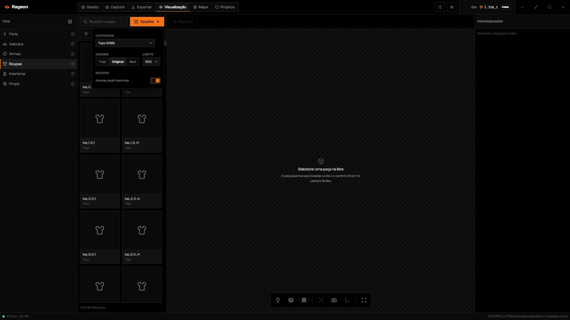This screenshot has width=570, height=320.
Task: Select the top_1_0_f thumbnail
Action: click(x=100, y=126)
